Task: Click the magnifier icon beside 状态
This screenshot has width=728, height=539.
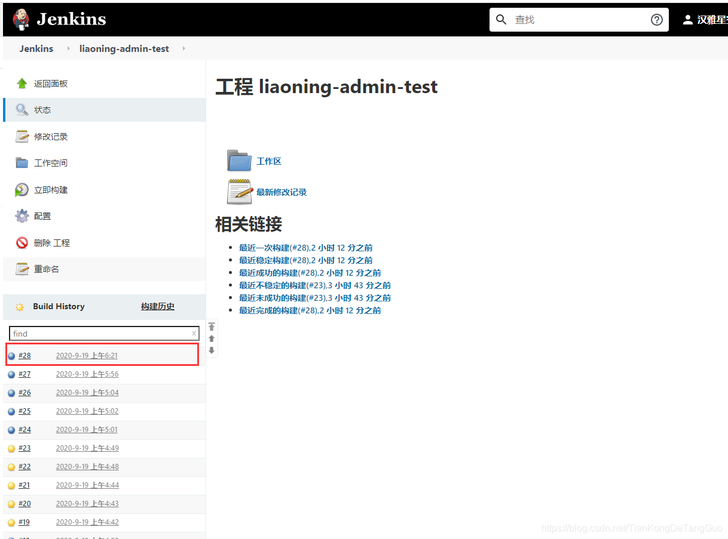Action: click(x=22, y=110)
